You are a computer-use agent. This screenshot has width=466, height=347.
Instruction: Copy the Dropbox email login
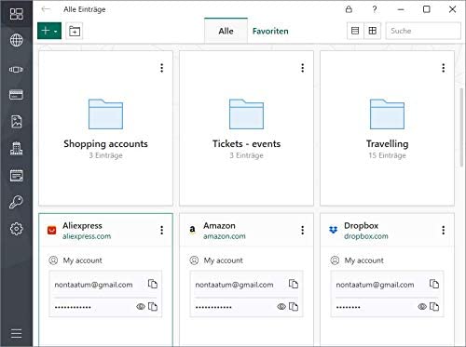pyautogui.click(x=434, y=284)
